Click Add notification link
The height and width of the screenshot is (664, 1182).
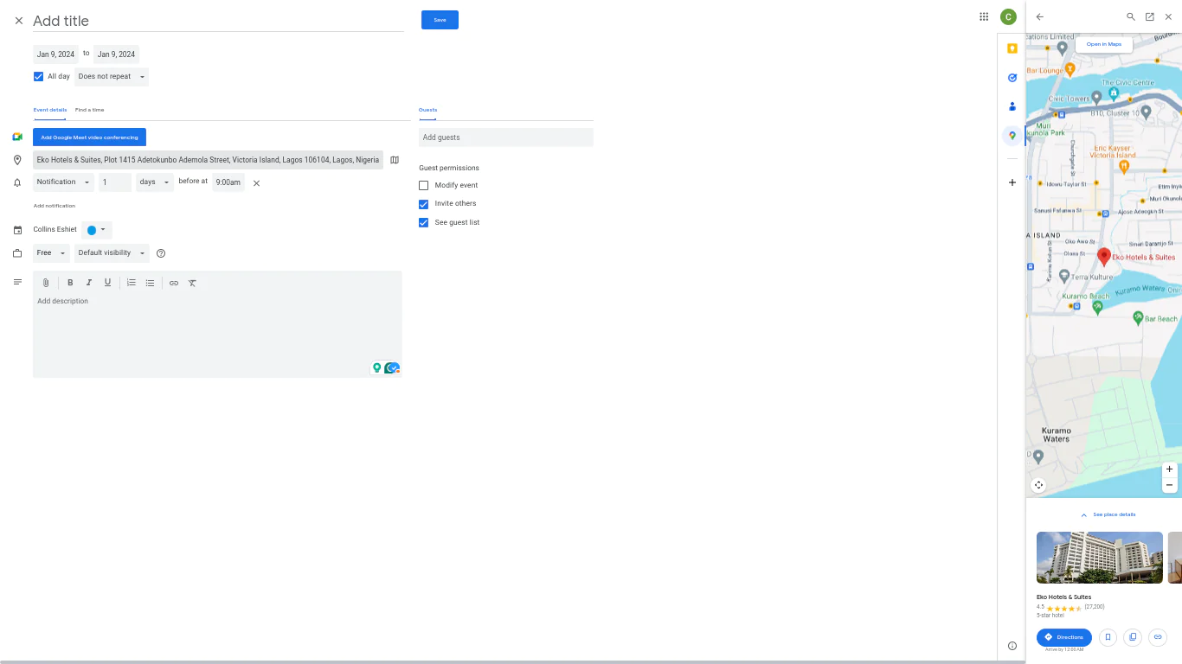tap(55, 206)
